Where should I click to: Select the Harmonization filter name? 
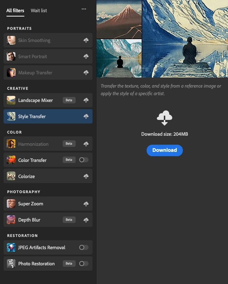click(33, 144)
